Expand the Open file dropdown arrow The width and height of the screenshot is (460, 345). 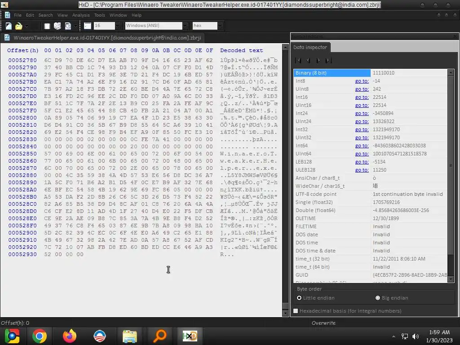click(x=27, y=26)
